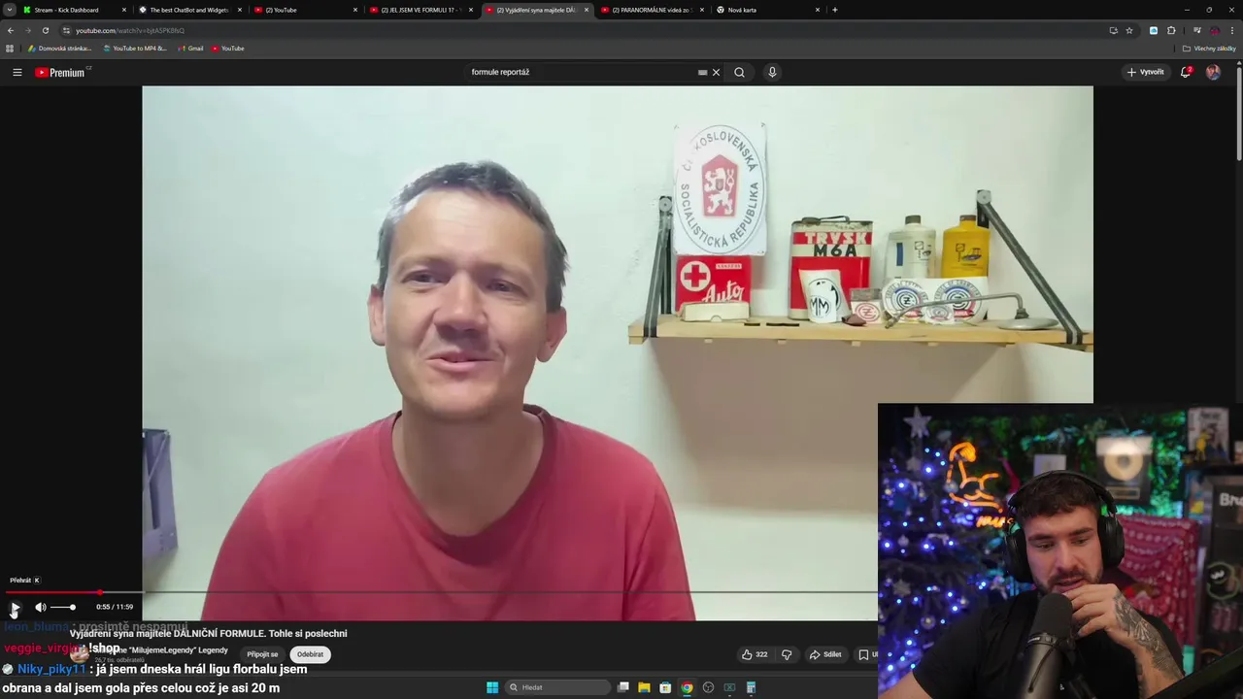Open Chrome extensions puzzle icon
The image size is (1243, 699).
coord(1171,30)
